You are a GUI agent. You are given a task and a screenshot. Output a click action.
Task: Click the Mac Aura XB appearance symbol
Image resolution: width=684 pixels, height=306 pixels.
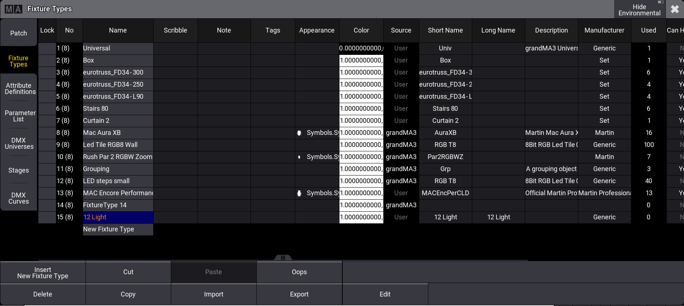[299, 133]
